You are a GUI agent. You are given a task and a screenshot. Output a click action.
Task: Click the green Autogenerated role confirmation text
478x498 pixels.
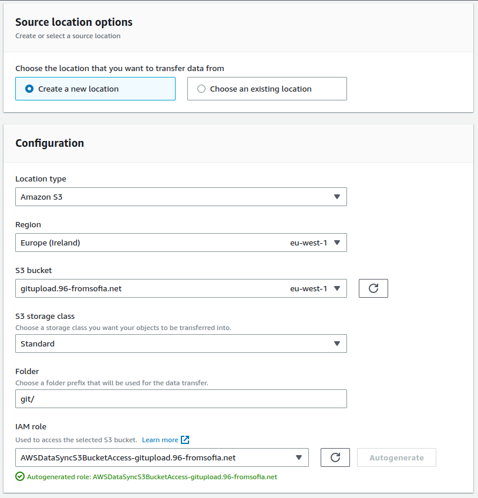(152, 477)
